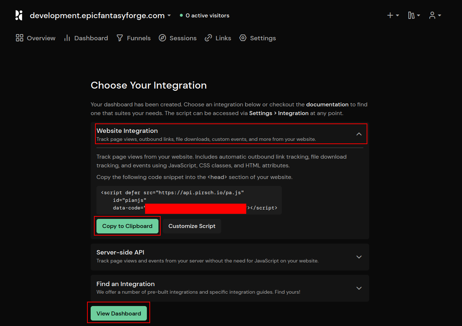The image size is (462, 326).
Task: Switch to the Dashboard tab
Action: coord(86,38)
